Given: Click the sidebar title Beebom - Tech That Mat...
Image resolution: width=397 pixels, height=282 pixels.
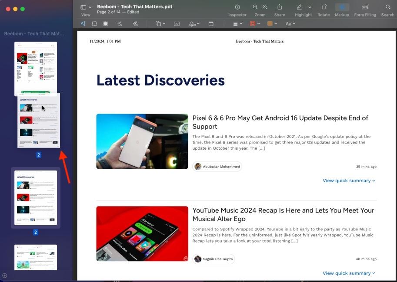Looking at the screenshot, I should tap(34, 33).
